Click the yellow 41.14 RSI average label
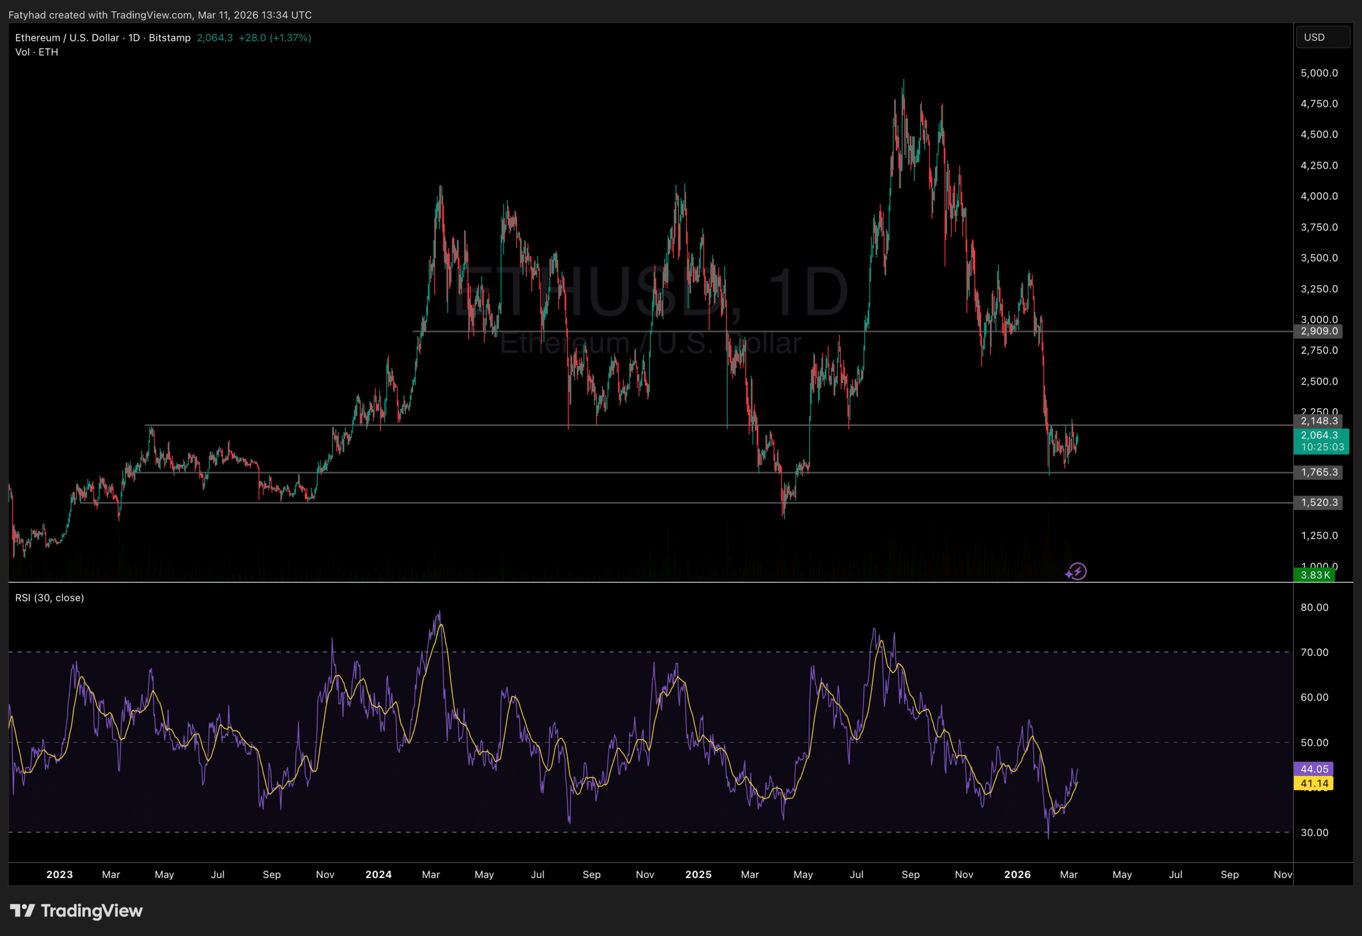The image size is (1362, 936). coord(1314,783)
